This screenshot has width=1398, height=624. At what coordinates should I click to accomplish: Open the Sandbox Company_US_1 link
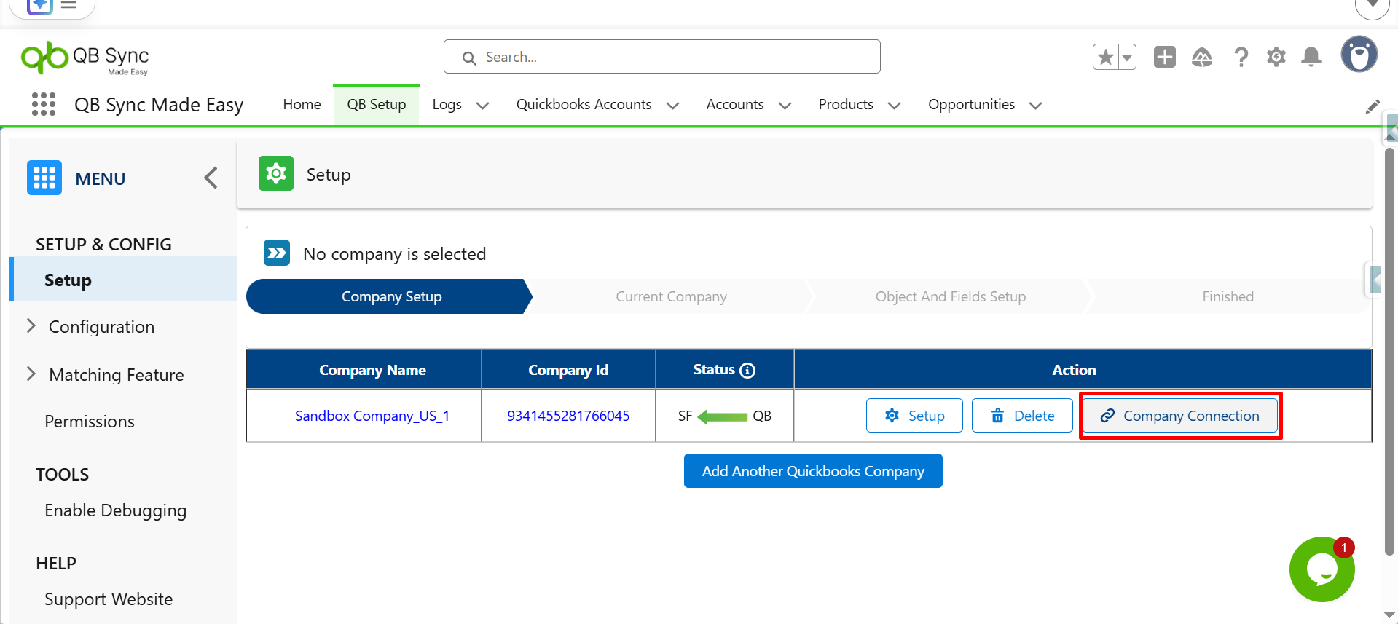tap(372, 416)
